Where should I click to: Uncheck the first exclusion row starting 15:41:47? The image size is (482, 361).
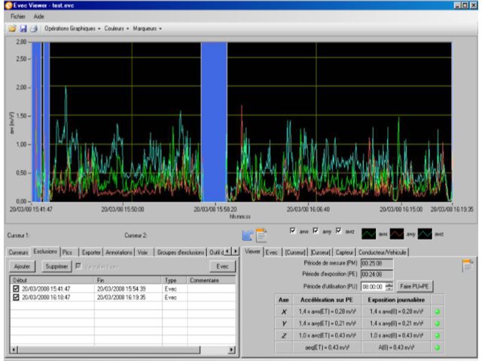16,289
